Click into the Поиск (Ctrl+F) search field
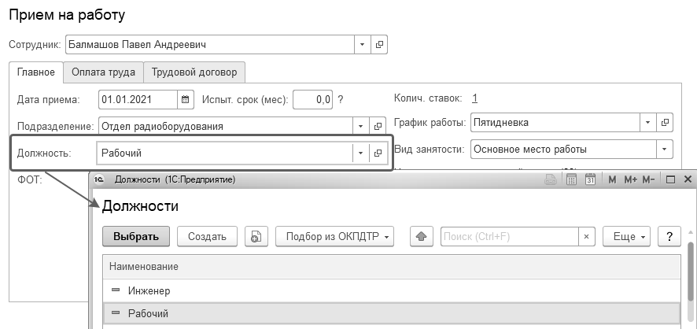Viewport: 697px width, 329px height. pyautogui.click(x=509, y=236)
